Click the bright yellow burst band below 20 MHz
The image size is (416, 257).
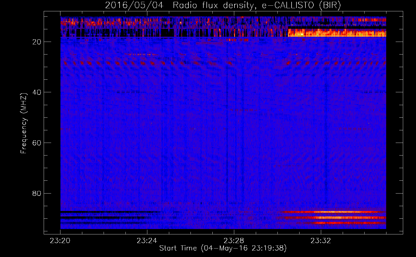(337, 33)
